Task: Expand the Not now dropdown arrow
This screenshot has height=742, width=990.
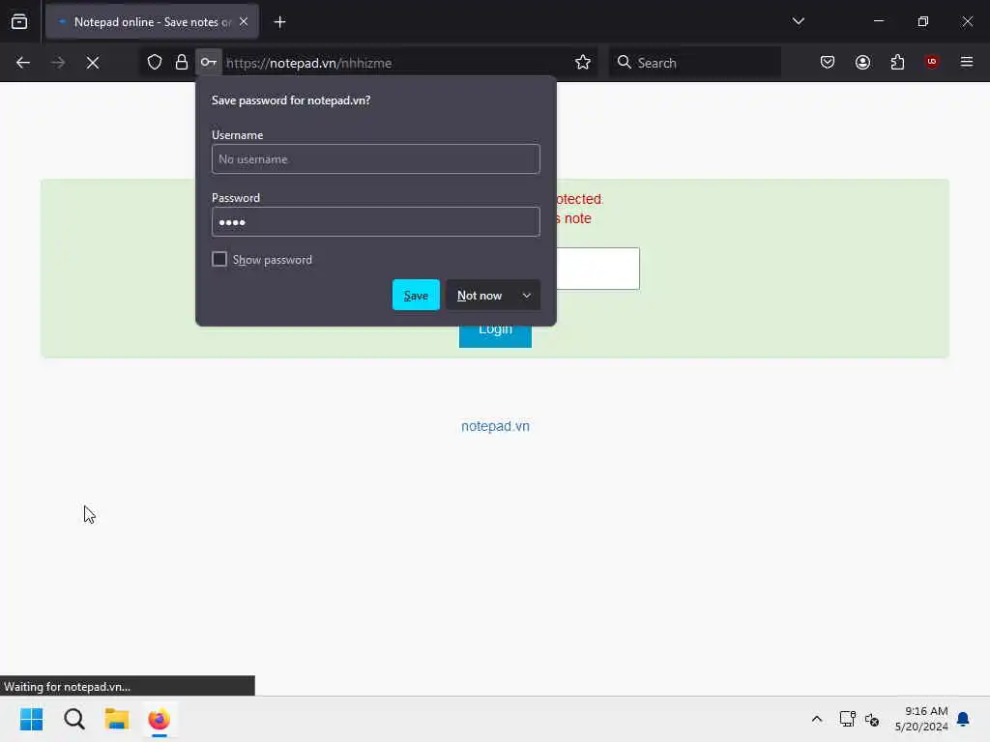Action: point(527,295)
